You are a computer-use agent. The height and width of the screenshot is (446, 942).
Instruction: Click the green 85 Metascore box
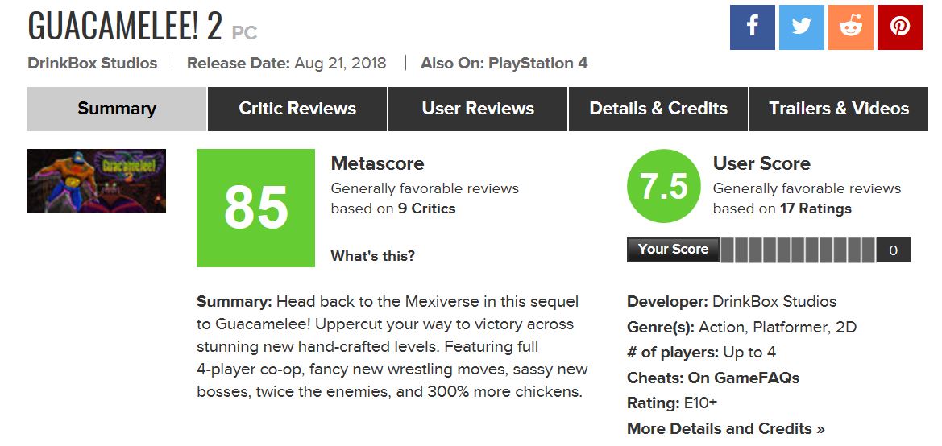click(255, 208)
